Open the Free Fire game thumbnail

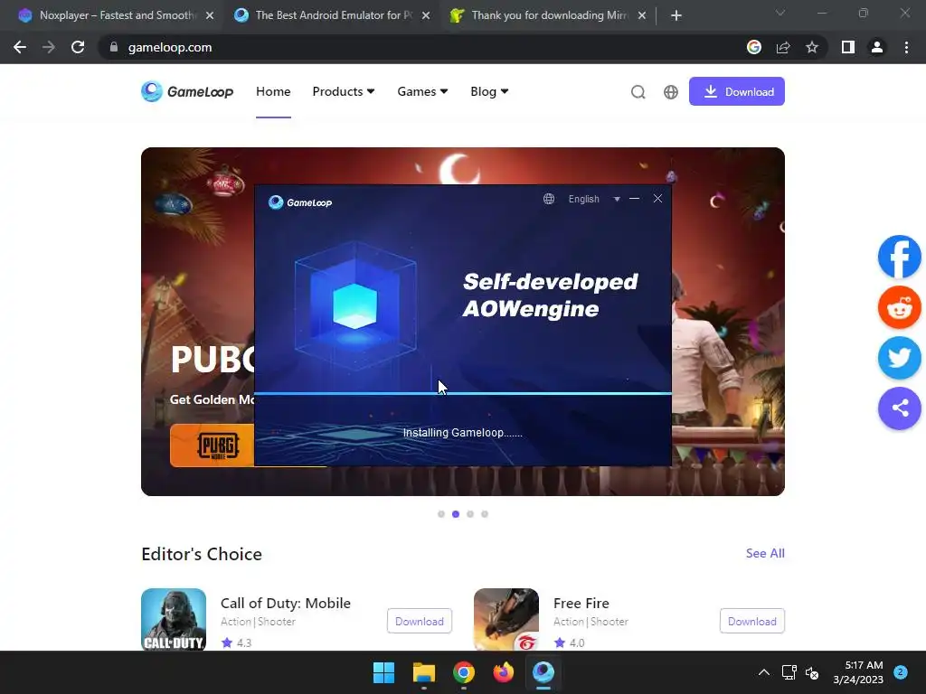(506, 620)
